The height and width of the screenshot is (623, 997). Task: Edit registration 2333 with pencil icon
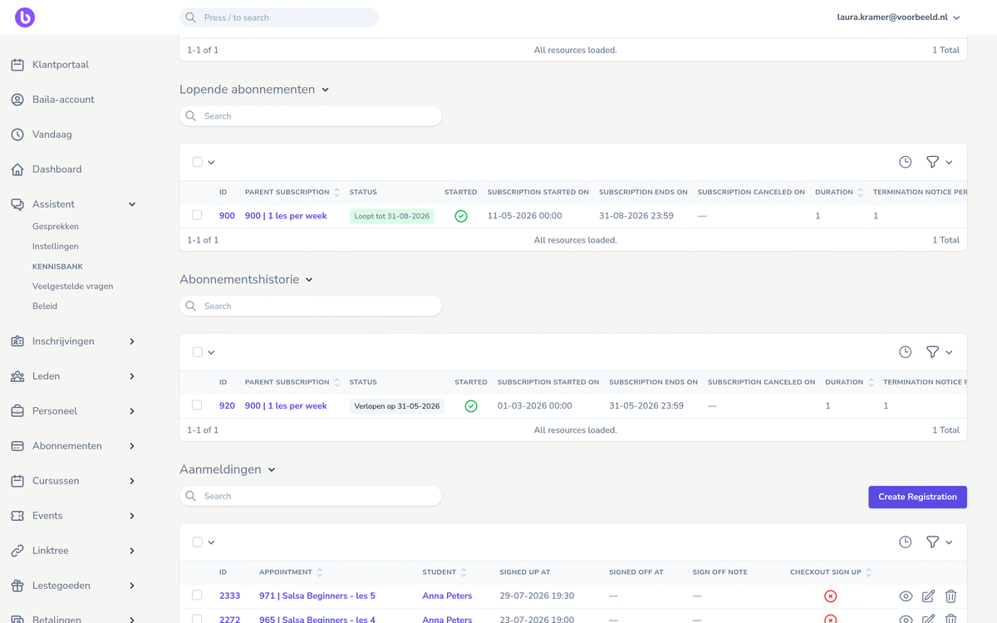(928, 596)
